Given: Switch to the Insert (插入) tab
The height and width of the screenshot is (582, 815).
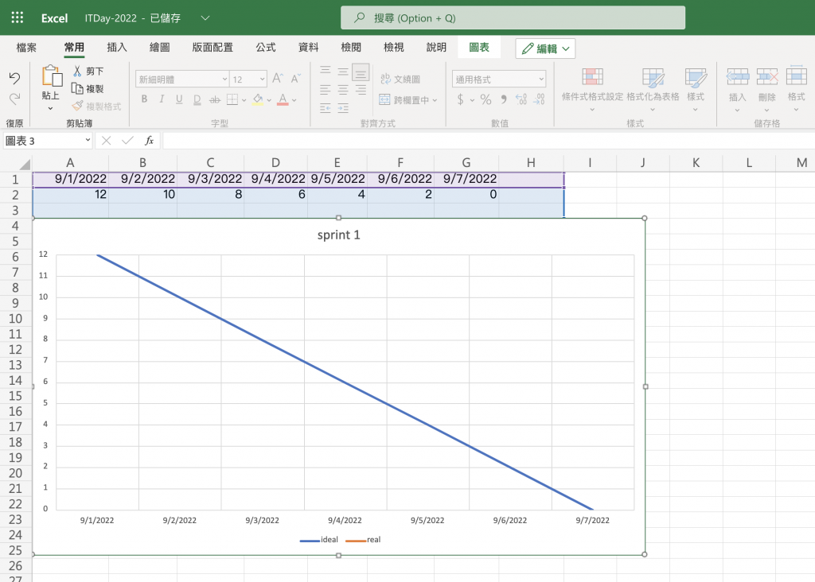Looking at the screenshot, I should 117,47.
